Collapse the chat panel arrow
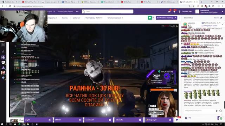225x126 pixels. [x=179, y=18]
